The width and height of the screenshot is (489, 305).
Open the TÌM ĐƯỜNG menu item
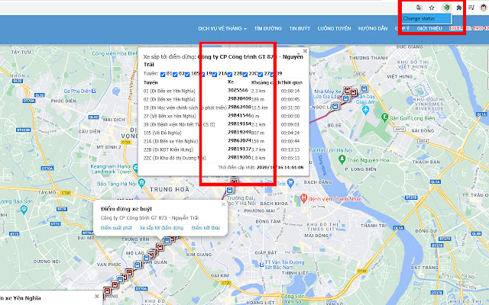pyautogui.click(x=268, y=28)
